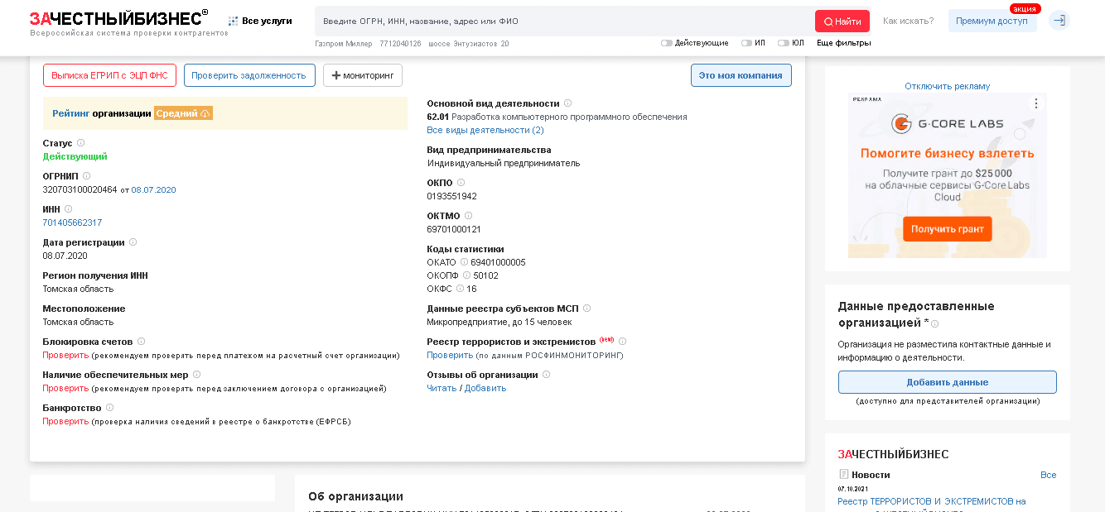This screenshot has height=512, width=1105.
Task: Click Проверить задолженность button
Action: point(249,75)
